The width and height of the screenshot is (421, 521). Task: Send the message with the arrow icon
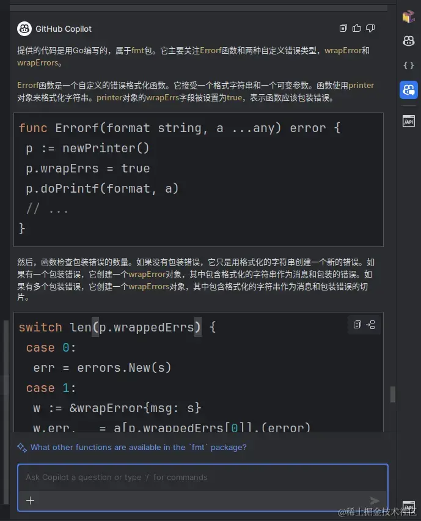tap(375, 500)
